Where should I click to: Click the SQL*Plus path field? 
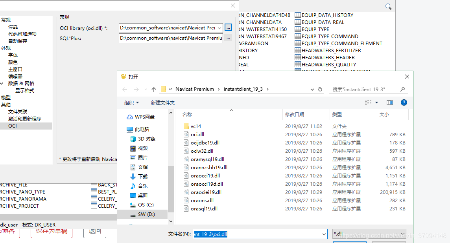click(x=171, y=38)
